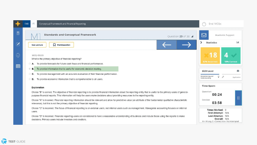Viewport: 257px width, 145px height.
Task: Click the Skill Level progress bar
Action: point(220,74)
